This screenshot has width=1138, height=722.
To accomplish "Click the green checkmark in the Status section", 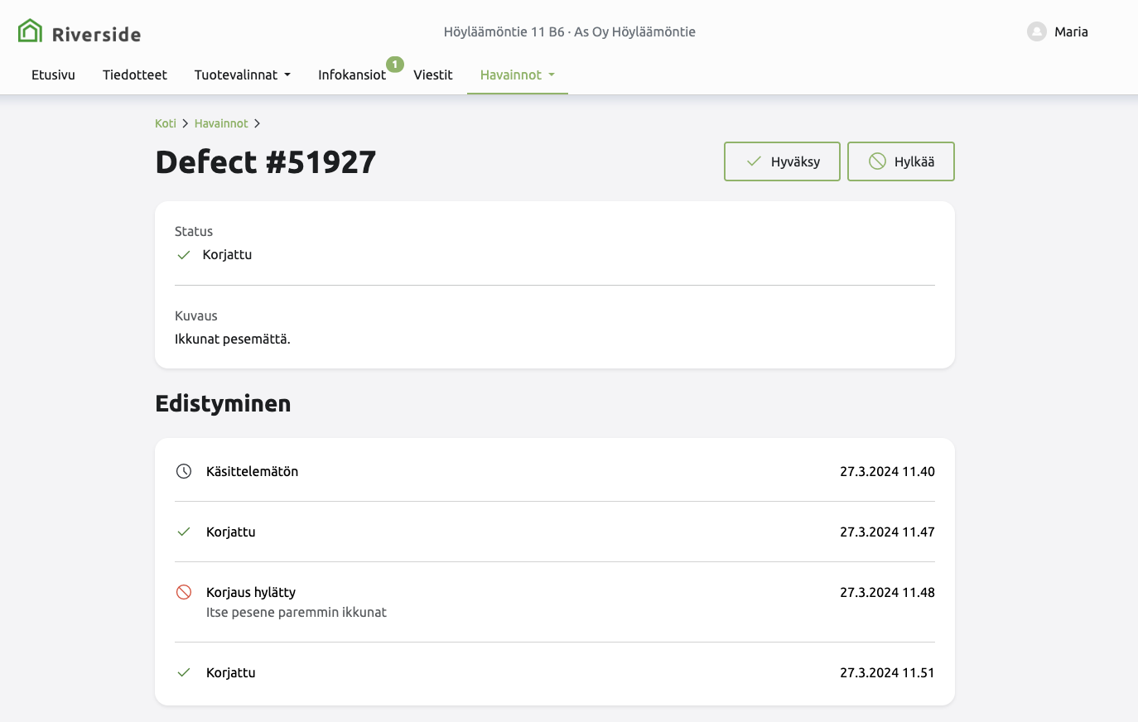I will 184,255.
